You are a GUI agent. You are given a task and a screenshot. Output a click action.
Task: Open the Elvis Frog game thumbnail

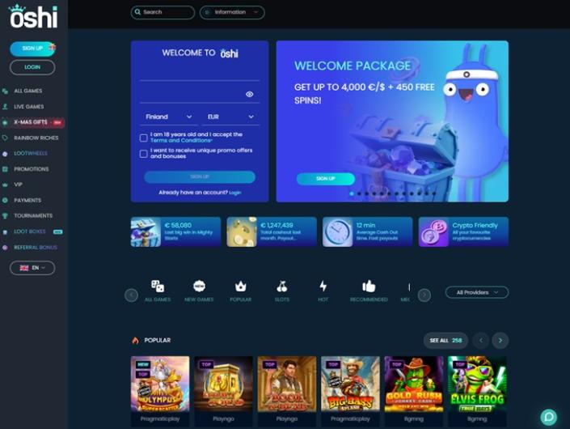click(x=477, y=384)
